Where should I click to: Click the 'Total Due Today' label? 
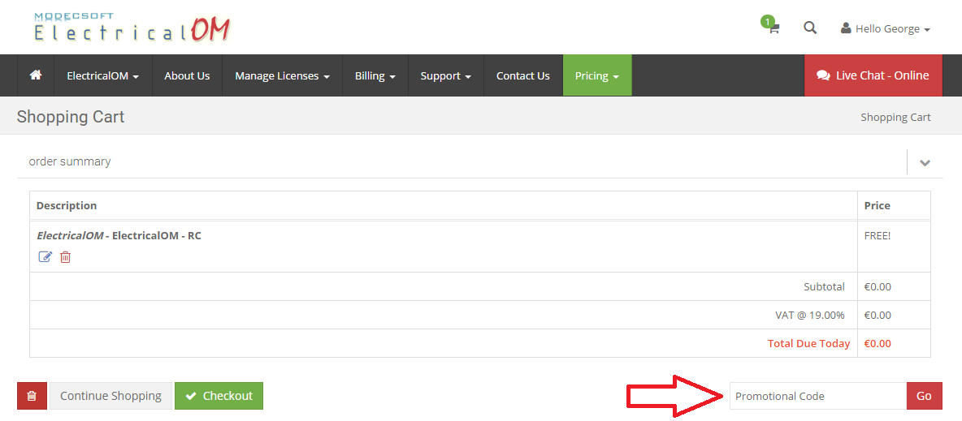pyautogui.click(x=808, y=343)
